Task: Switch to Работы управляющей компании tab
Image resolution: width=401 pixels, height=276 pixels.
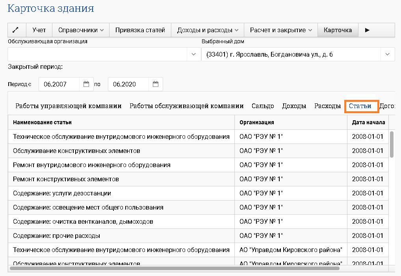Action: tap(69, 106)
